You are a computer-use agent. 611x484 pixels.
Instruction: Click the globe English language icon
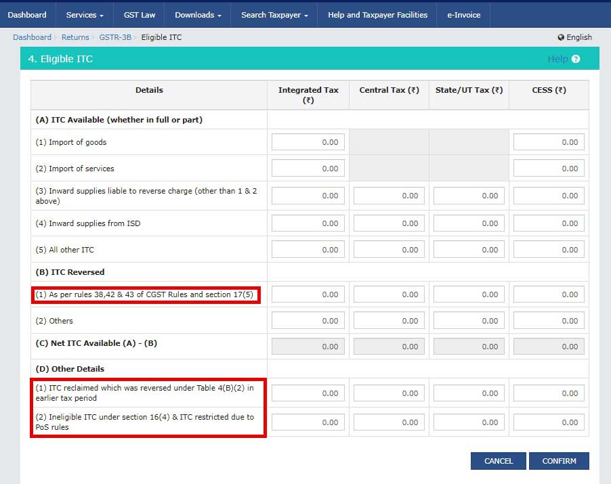(561, 37)
